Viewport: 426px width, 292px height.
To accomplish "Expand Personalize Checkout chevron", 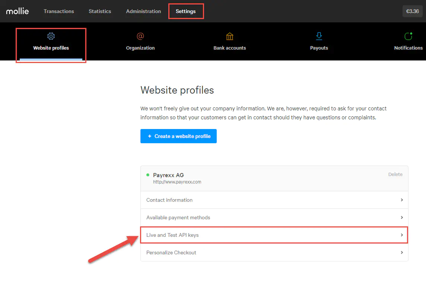I will point(402,252).
